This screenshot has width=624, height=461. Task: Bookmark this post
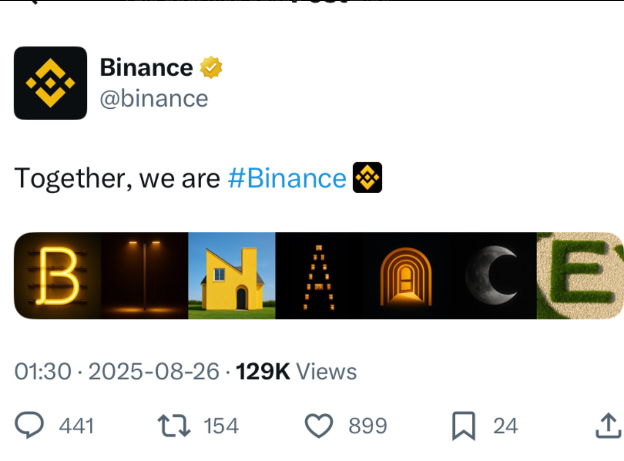(x=464, y=426)
